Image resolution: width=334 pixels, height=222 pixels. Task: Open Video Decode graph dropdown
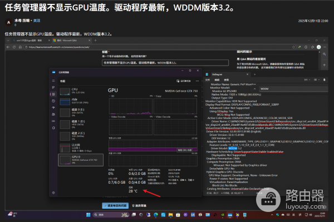(162, 117)
